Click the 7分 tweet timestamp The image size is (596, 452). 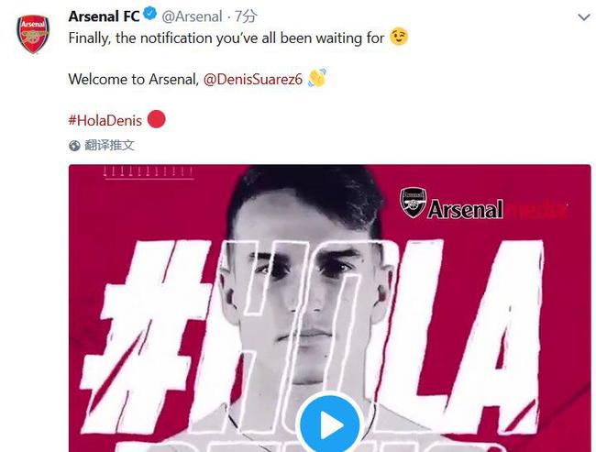pyautogui.click(x=246, y=17)
